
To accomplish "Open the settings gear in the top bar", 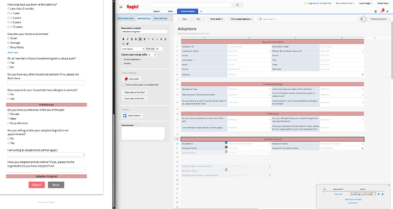I will tap(375, 11).
